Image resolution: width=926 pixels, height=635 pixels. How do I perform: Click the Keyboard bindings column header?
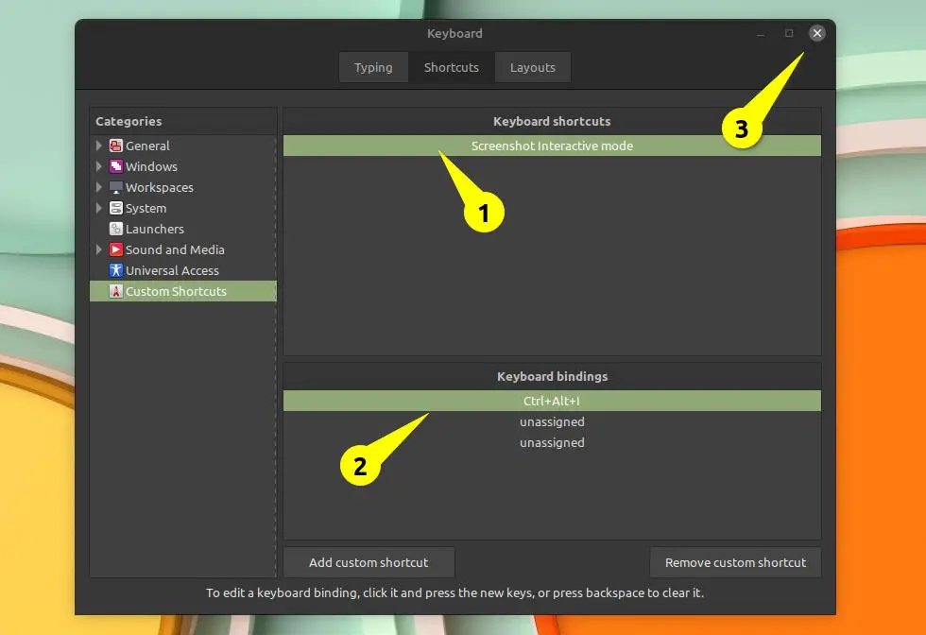(x=552, y=376)
